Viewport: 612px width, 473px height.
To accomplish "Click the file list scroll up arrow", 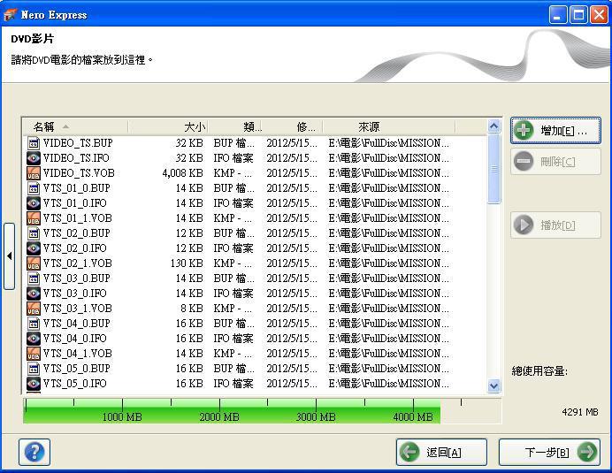I will 493,126.
